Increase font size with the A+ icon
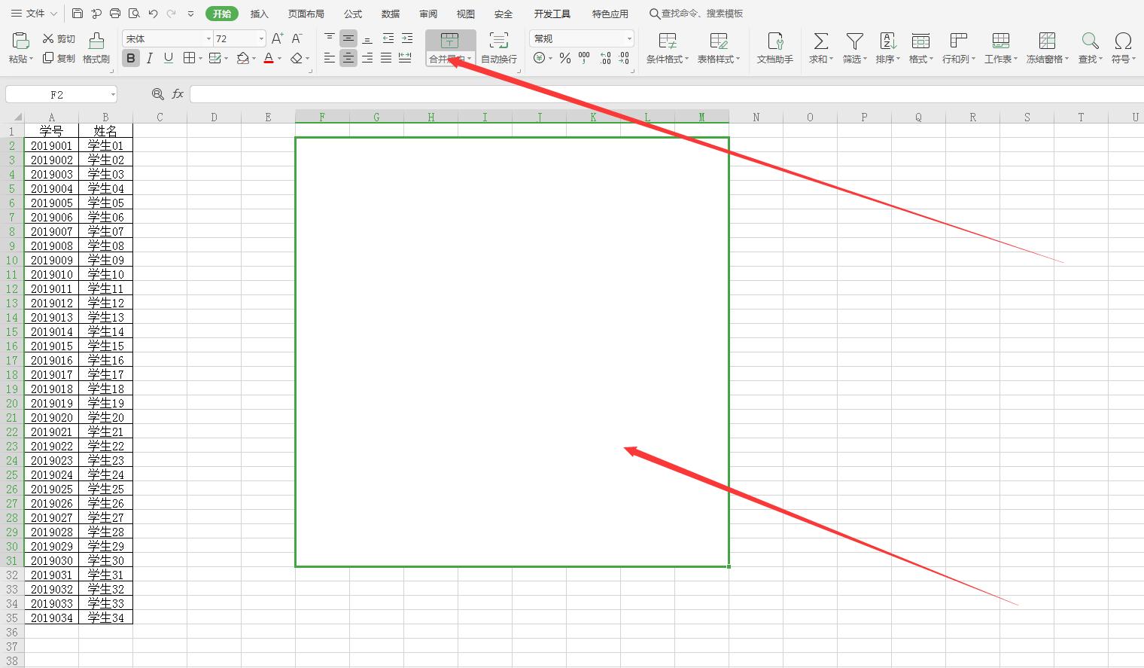Viewport: 1144px width, 668px height. [277, 38]
